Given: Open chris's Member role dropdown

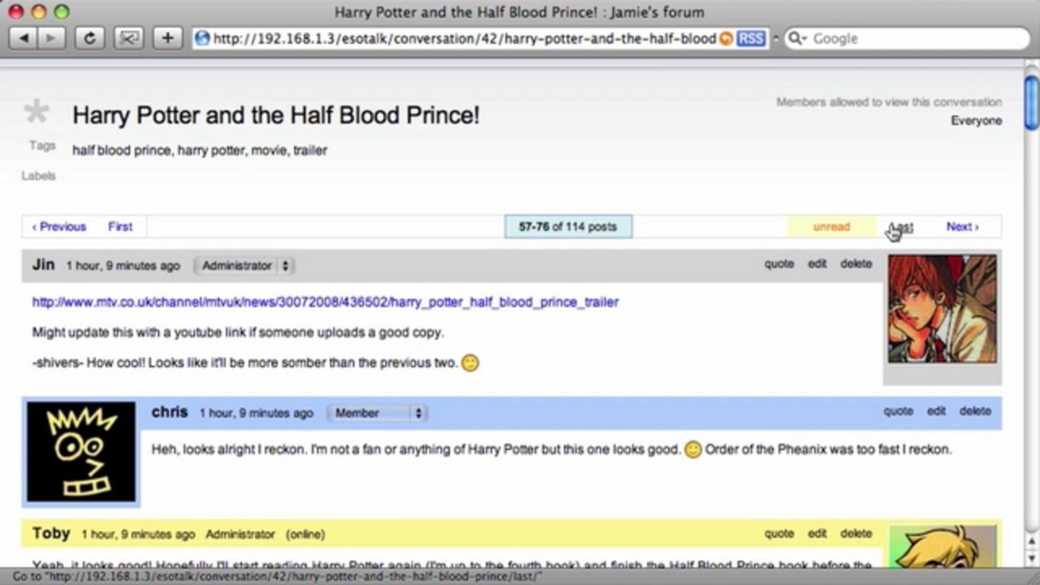Looking at the screenshot, I should [x=377, y=413].
